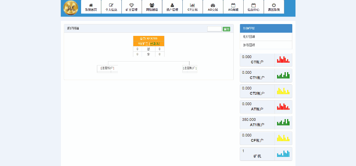Click the orange 会员 XFX789 node header
The height and width of the screenshot is (166, 356).
(x=149, y=38)
